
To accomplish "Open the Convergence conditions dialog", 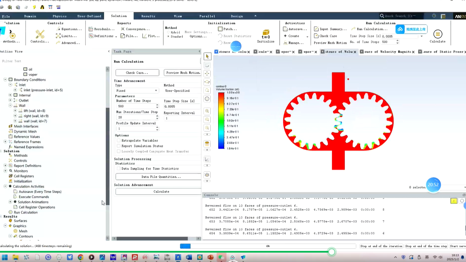I will (135, 29).
